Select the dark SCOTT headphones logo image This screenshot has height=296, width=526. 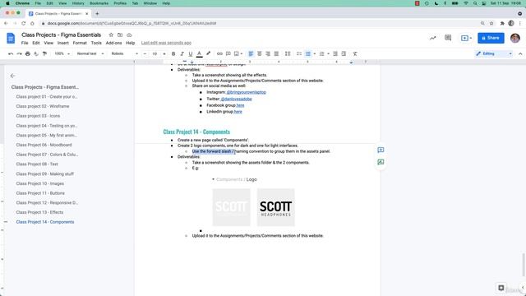click(276, 207)
